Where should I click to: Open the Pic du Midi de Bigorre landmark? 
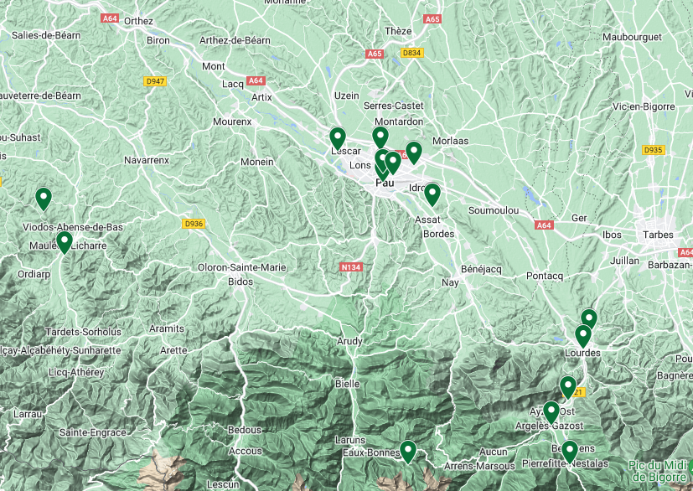(x=659, y=471)
